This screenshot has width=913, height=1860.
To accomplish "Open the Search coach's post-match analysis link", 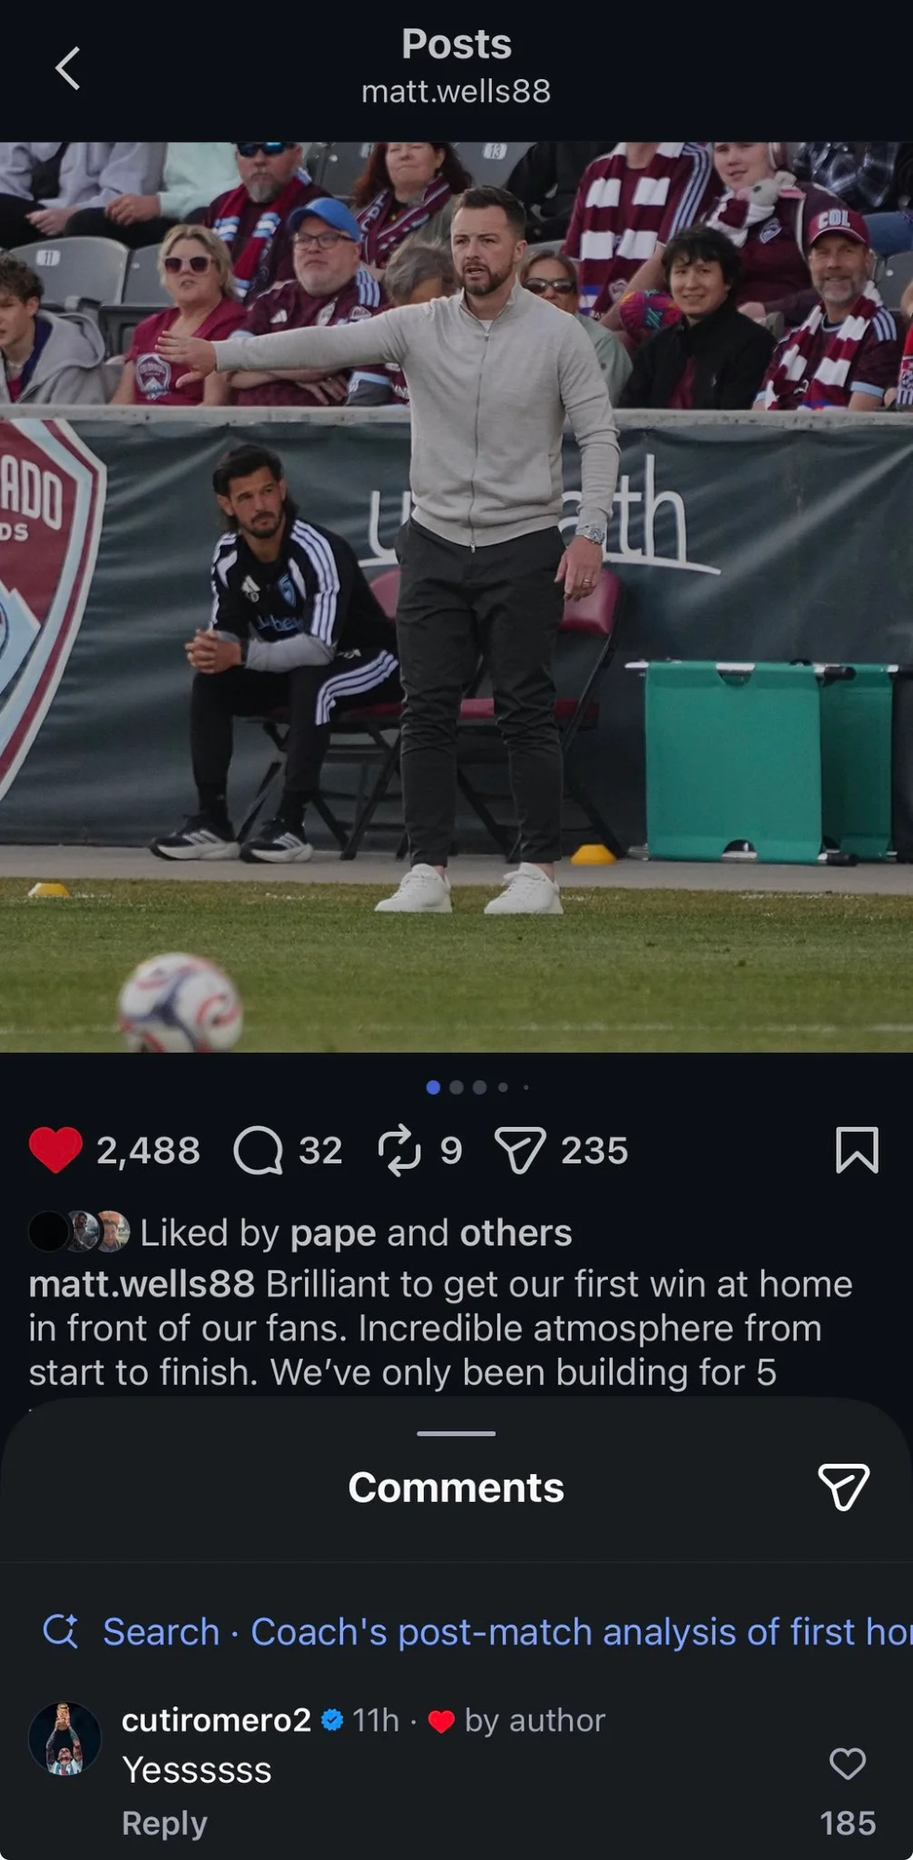I will coord(507,1632).
